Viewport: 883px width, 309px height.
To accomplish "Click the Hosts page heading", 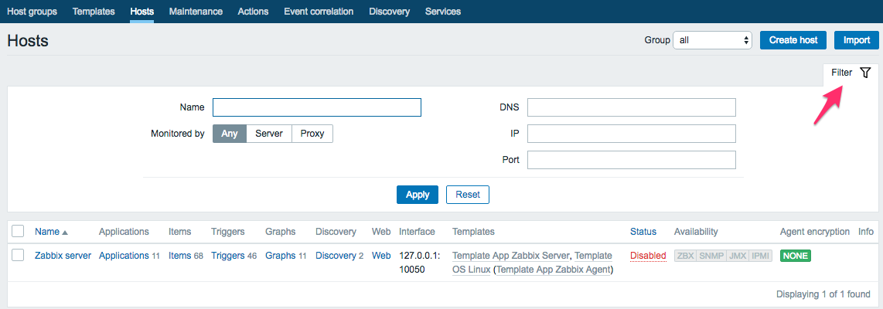I will [28, 41].
